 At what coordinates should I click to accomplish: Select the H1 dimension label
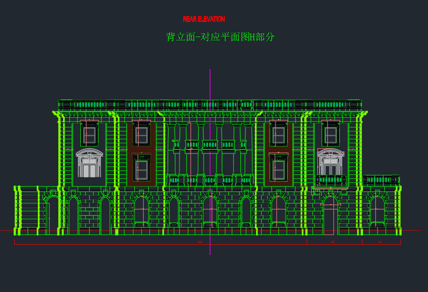pyautogui.click(x=333, y=242)
